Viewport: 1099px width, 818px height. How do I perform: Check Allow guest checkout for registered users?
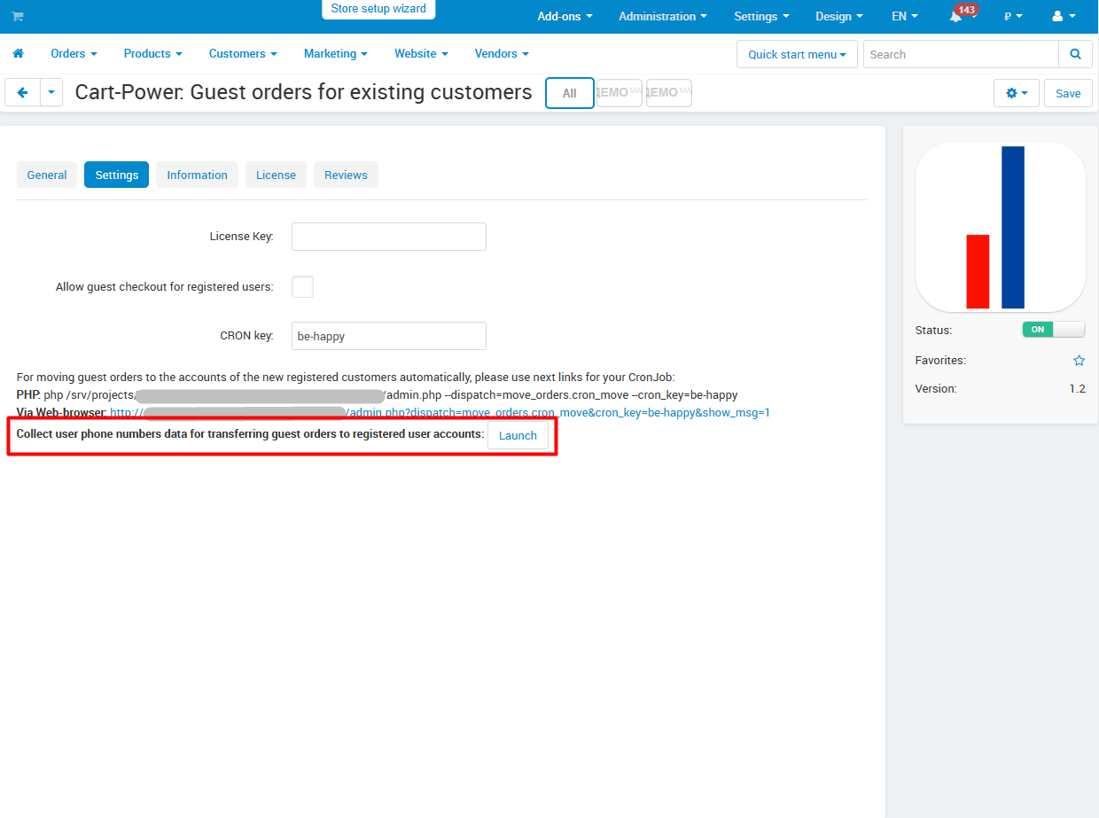pos(302,286)
